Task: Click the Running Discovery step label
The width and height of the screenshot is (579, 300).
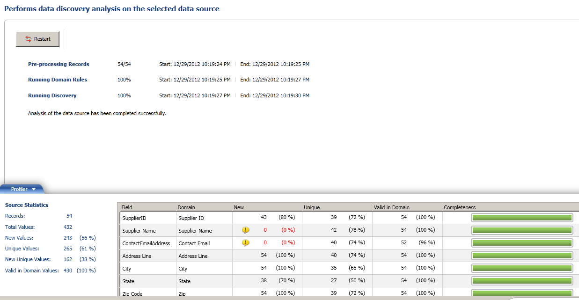Action: [x=52, y=95]
